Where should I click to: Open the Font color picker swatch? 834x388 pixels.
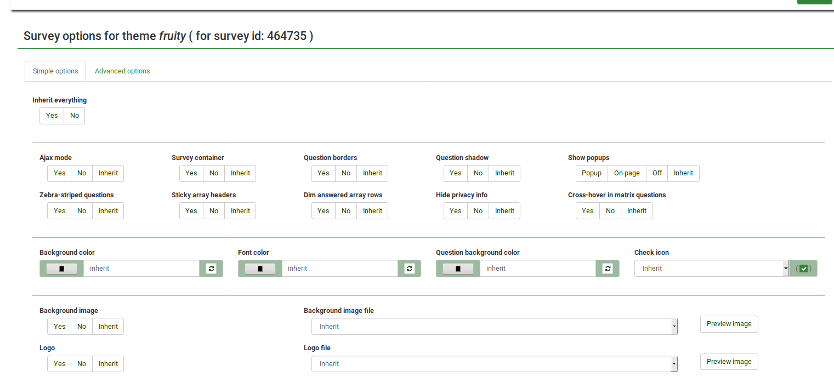260,269
